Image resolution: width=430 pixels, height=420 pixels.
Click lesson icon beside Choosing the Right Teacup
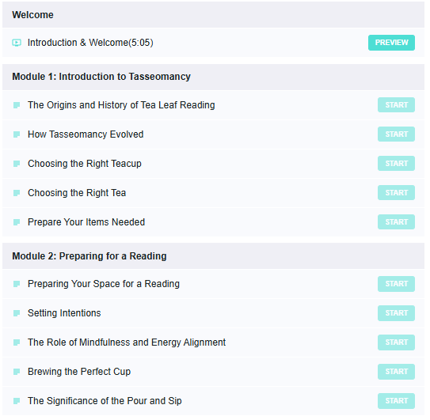click(17, 164)
